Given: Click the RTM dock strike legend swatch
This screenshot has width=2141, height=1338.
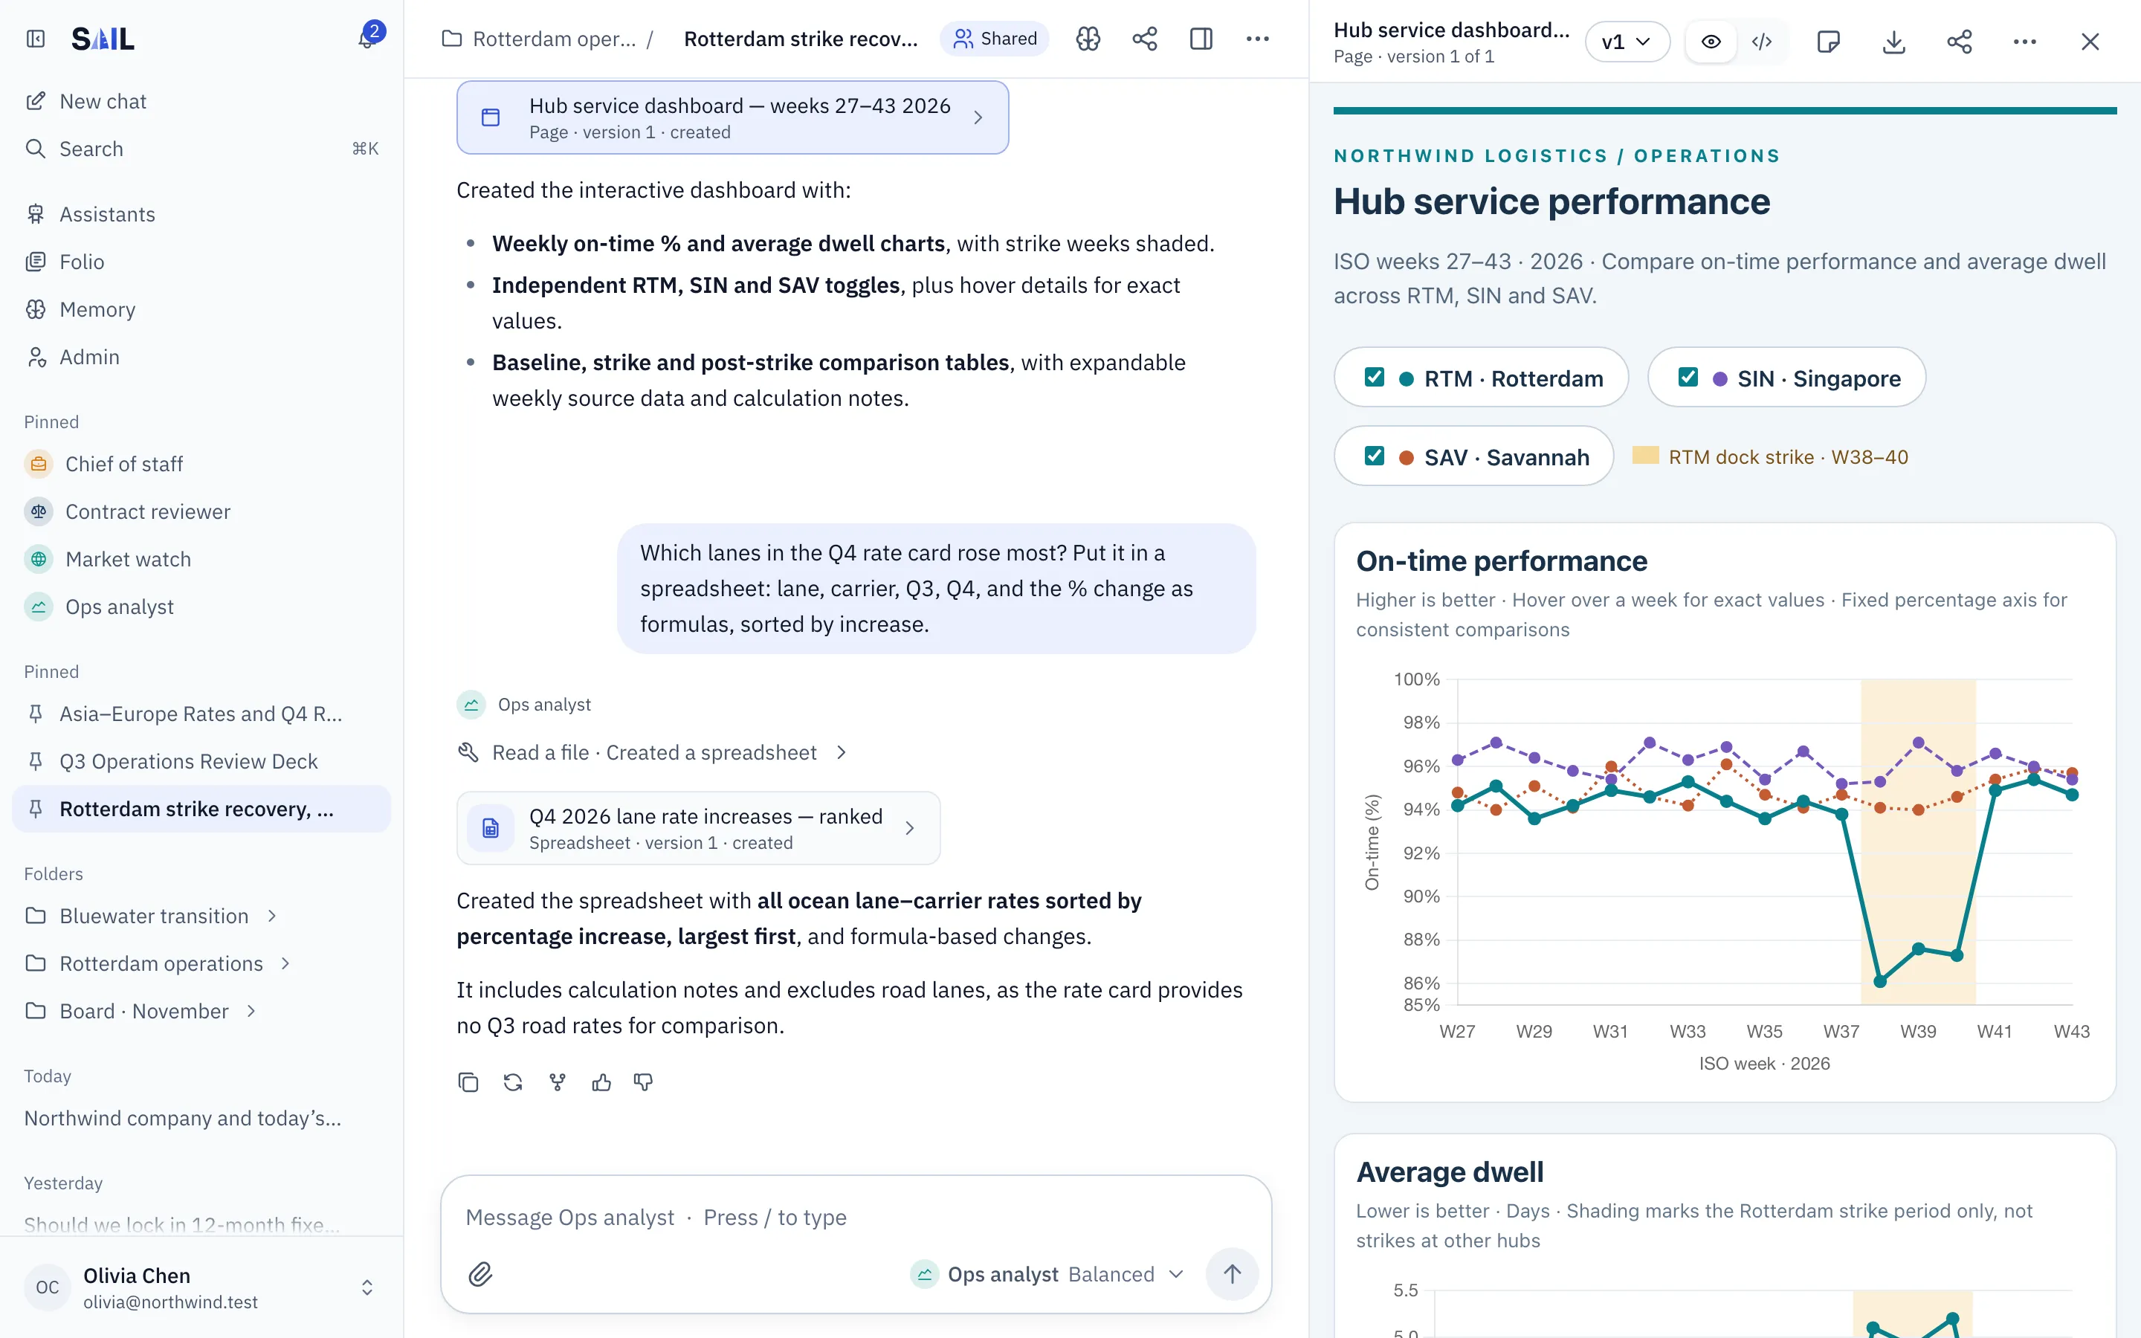Looking at the screenshot, I should [1646, 456].
